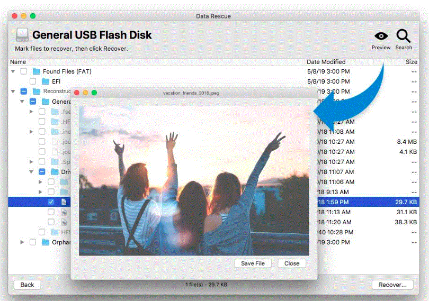Expand the folder in the 11:06 AM row
Screen dimensions: 429x301
(40, 182)
